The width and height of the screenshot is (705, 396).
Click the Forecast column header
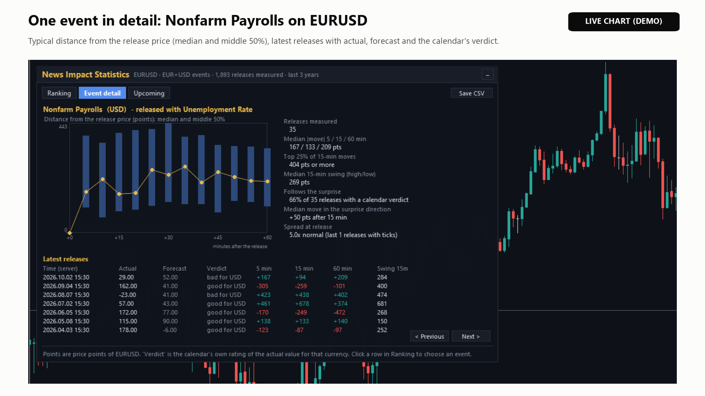pos(174,269)
